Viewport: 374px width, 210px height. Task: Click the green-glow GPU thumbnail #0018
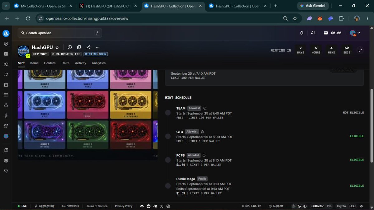pos(87,135)
